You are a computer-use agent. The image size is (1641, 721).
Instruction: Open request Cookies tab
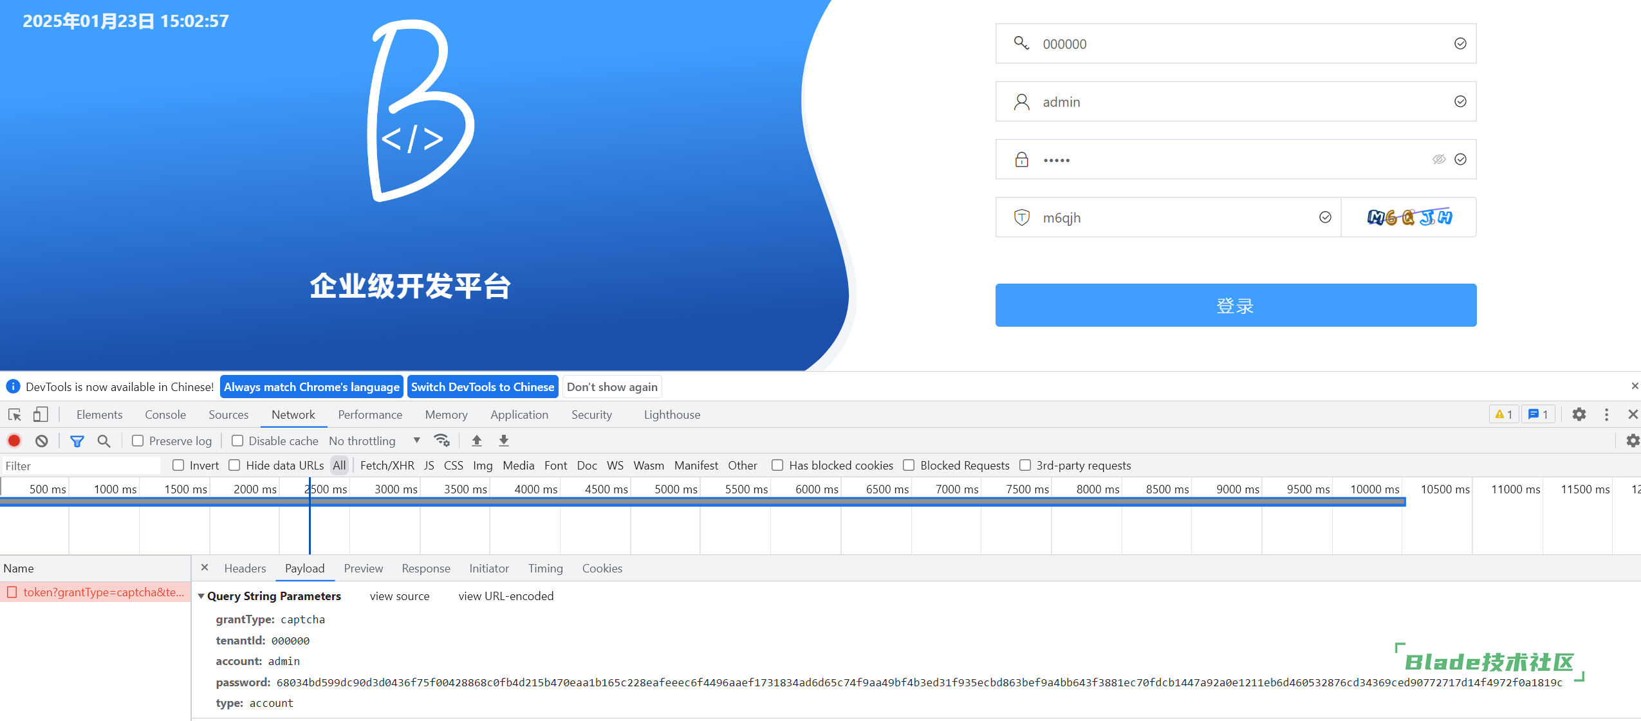tap(602, 569)
